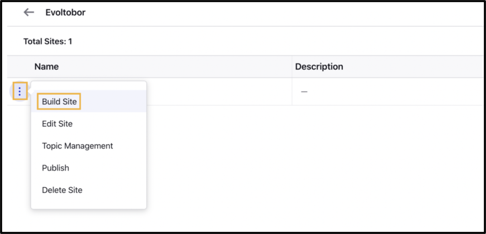
Task: Open Topic Management from the menu
Action: (77, 146)
